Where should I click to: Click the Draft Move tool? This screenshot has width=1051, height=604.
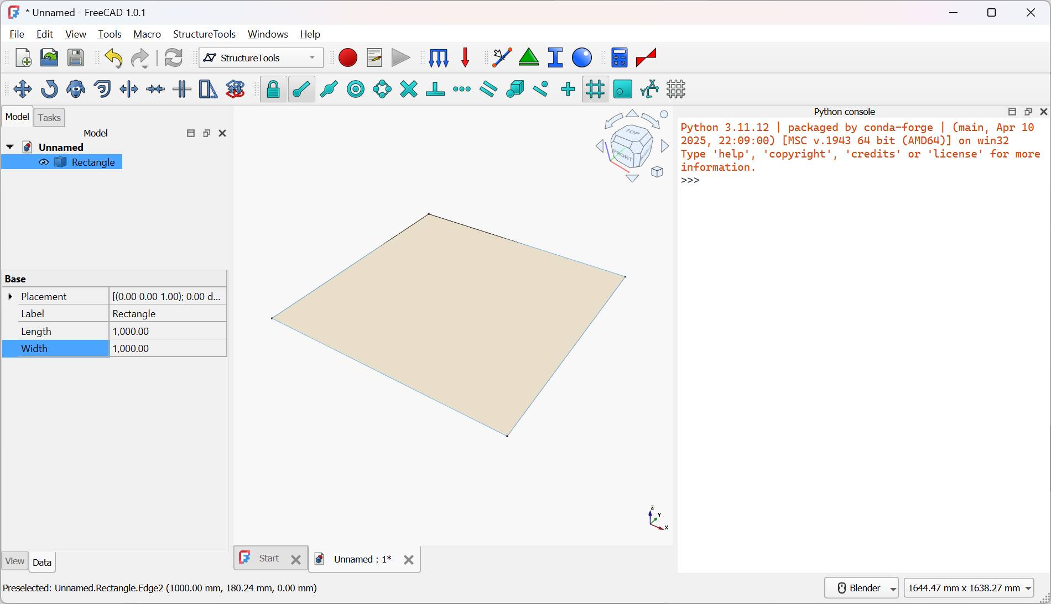[x=23, y=89]
